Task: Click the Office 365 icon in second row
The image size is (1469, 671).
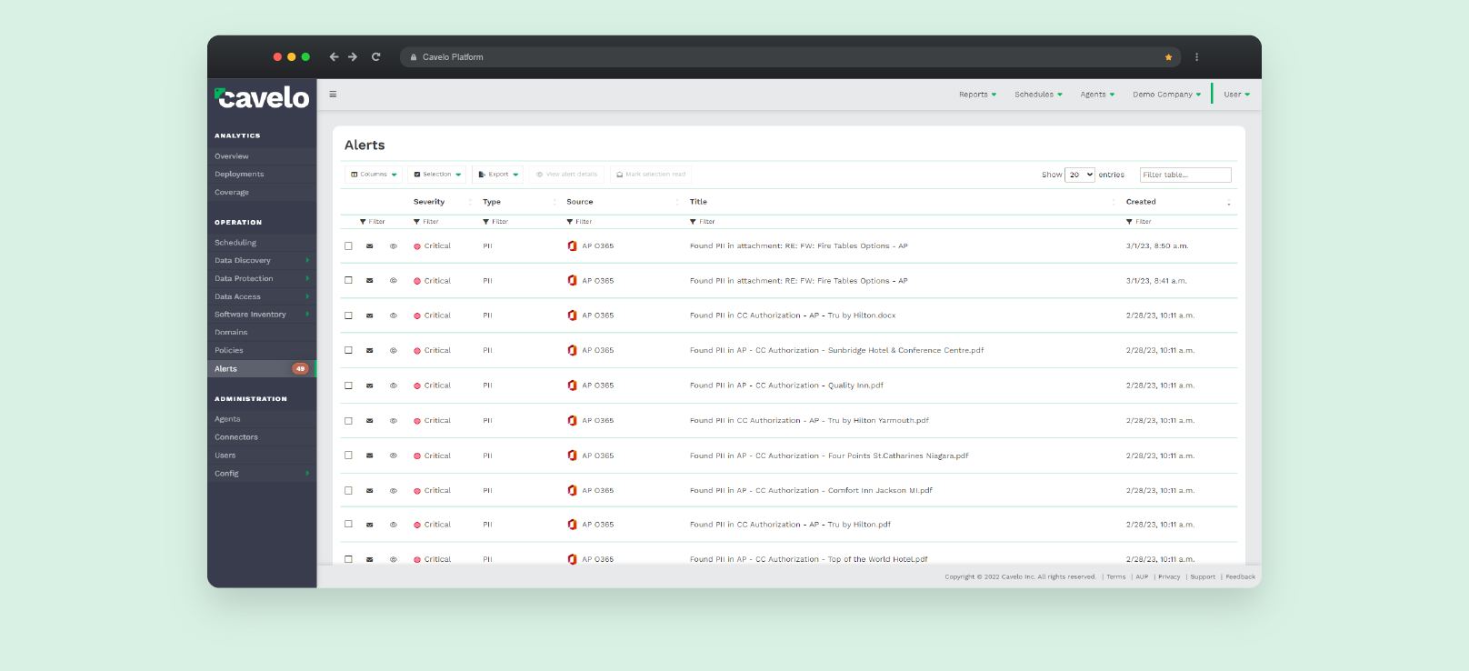Action: tap(572, 281)
